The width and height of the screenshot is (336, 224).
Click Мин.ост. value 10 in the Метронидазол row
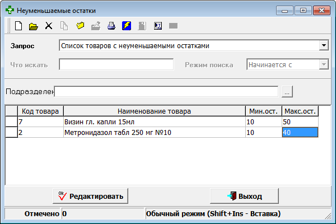(264, 132)
